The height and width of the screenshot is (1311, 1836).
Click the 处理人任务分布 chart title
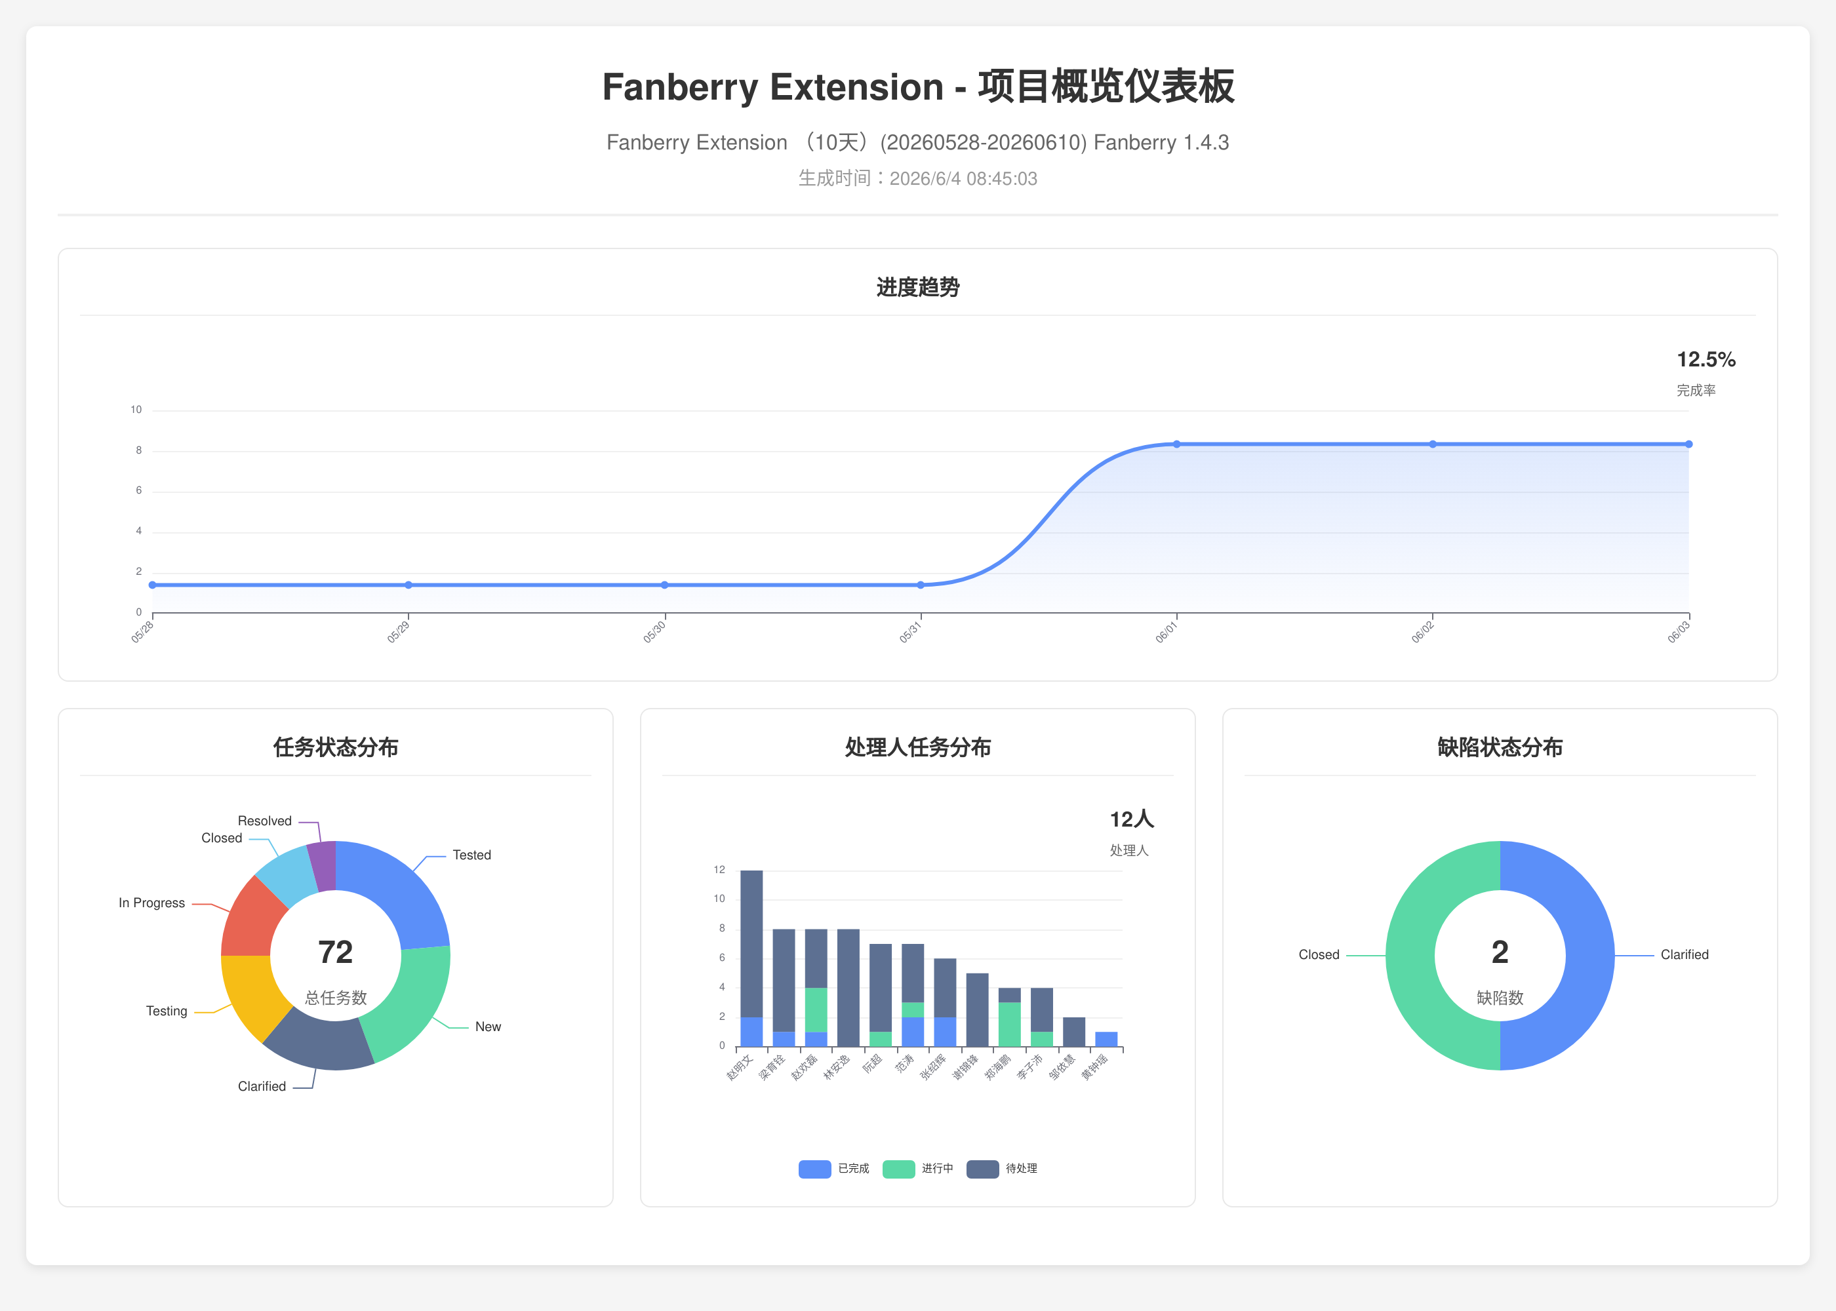point(918,747)
